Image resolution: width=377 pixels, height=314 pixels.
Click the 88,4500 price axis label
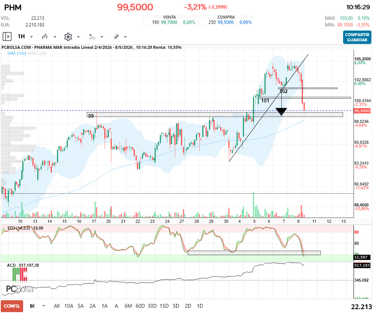(x=361, y=205)
